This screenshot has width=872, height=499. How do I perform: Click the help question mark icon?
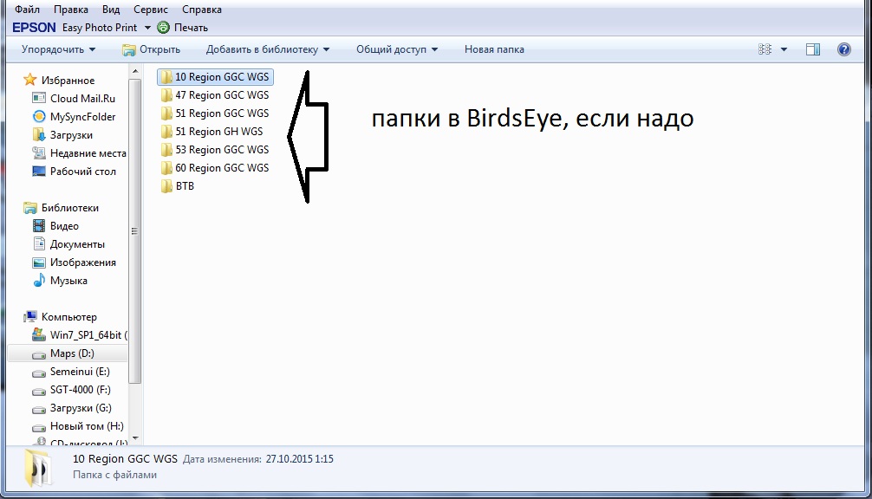pos(843,49)
